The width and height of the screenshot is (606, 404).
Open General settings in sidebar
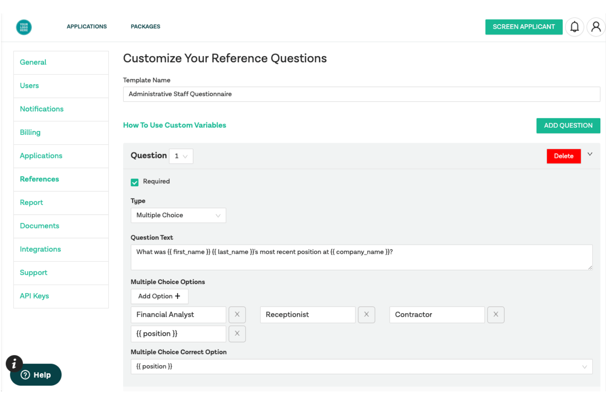pyautogui.click(x=61, y=63)
